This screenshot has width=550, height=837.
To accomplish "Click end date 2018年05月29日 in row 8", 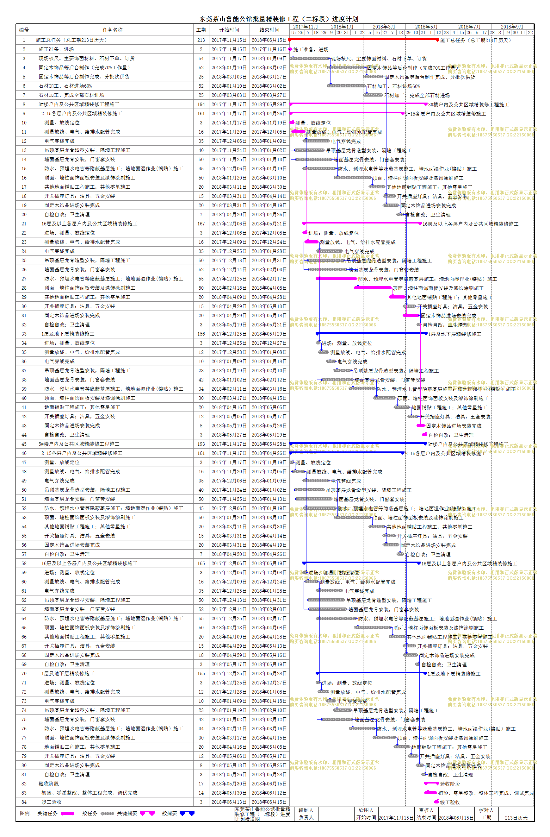I will (269, 104).
